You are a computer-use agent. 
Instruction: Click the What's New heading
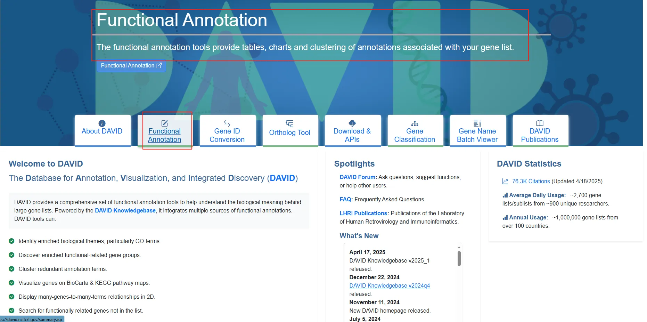click(359, 236)
